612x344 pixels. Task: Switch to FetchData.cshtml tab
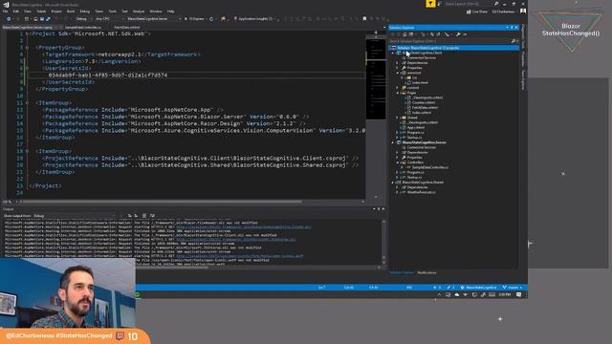click(127, 28)
